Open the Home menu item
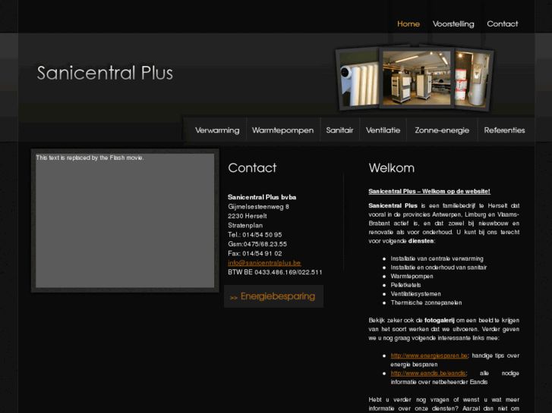Screen dimensions: 552x413 pos(408,24)
